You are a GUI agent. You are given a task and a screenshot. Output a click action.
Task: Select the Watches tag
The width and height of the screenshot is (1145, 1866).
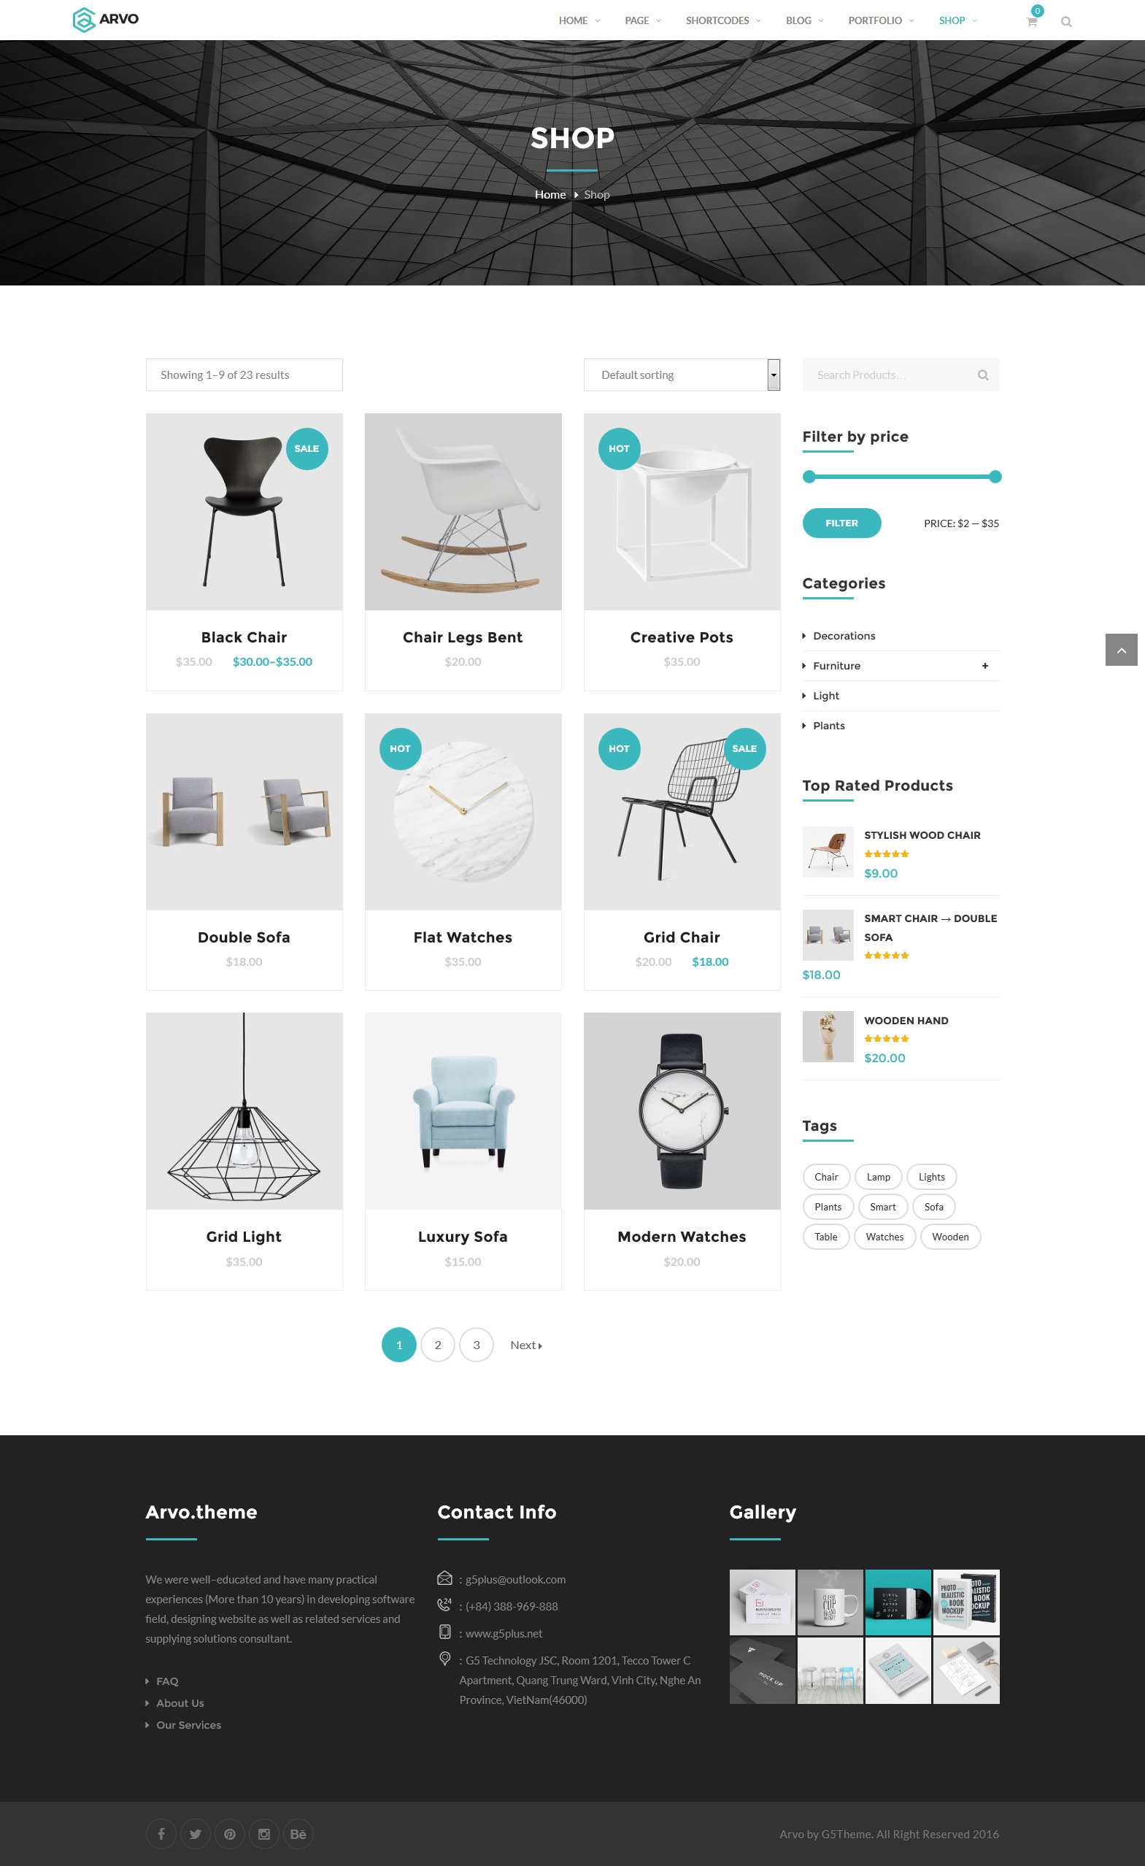tap(884, 1237)
